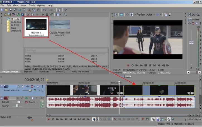Click the Cut scissors icon in toolbar
This screenshot has width=202, height=127.
point(30,10)
